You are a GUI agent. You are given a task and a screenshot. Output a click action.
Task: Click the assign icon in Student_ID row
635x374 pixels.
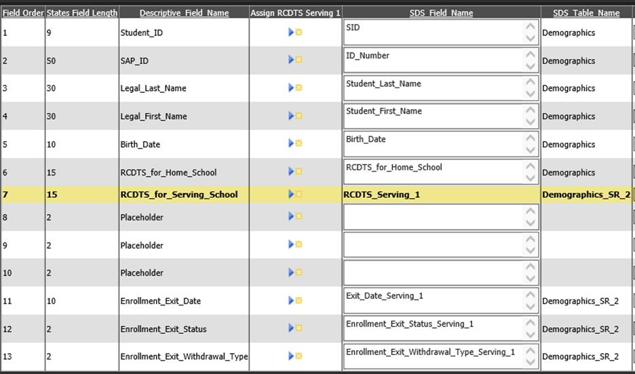click(x=295, y=33)
